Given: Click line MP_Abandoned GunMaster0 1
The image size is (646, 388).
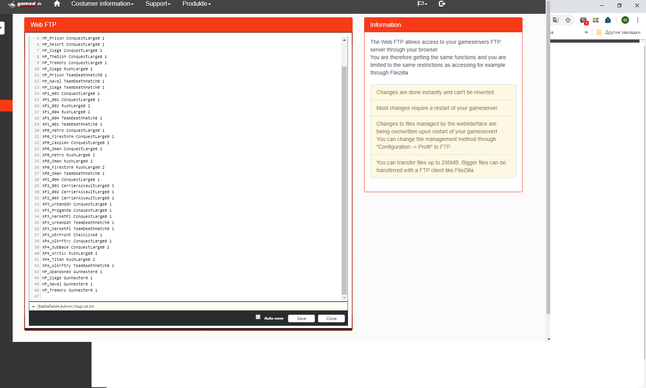Looking at the screenshot, I should (x=72, y=272).
